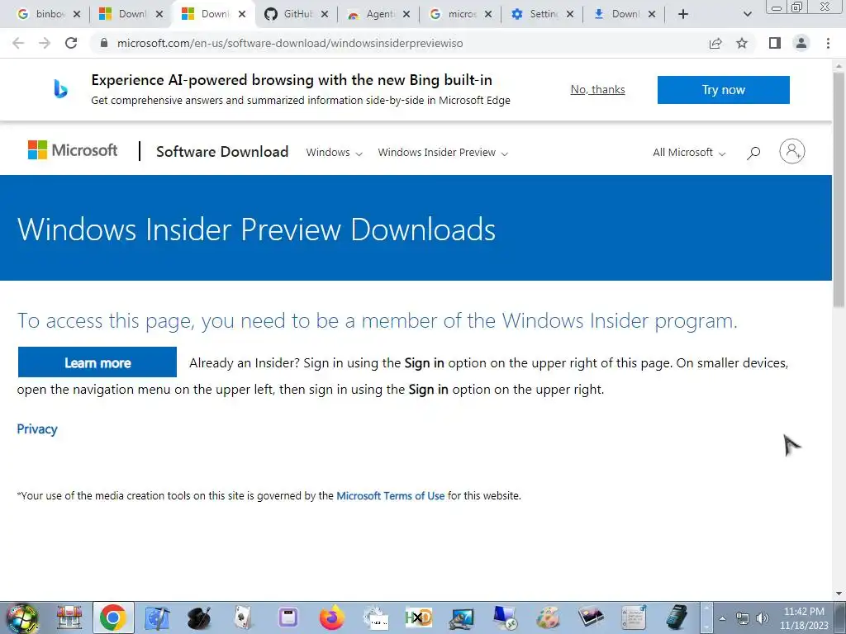The image size is (846, 634).
Task: Open the Windows Start menu orb
Action: (22, 617)
